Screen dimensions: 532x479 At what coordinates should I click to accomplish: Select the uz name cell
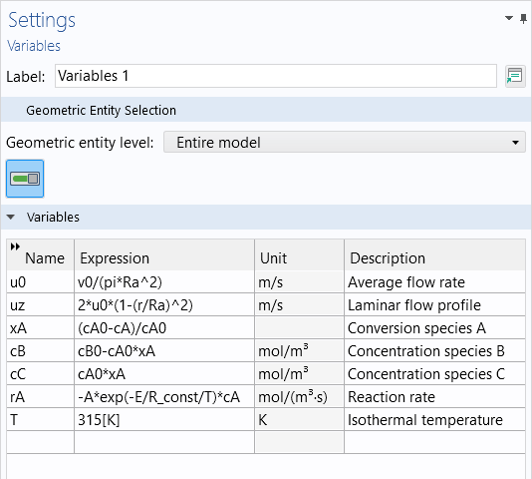(41, 305)
